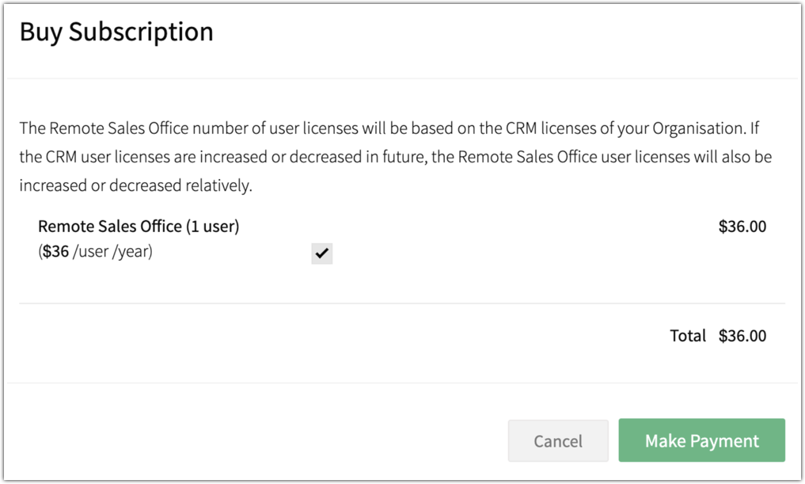
Task: Click the Total label
Action: coord(687,335)
